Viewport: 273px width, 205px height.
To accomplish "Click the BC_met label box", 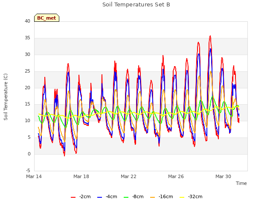I will coord(46,18).
